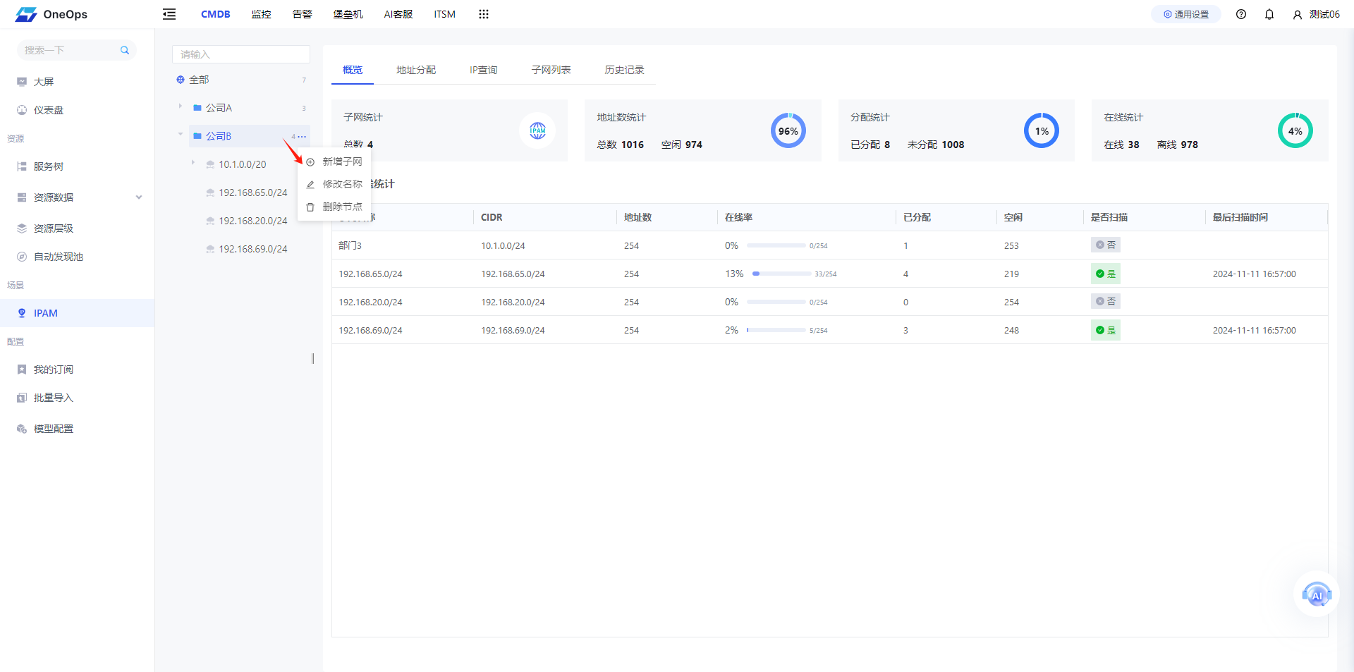1354x672 pixels.
Task: Open 模型配置 in sidebar
Action: tap(54, 429)
